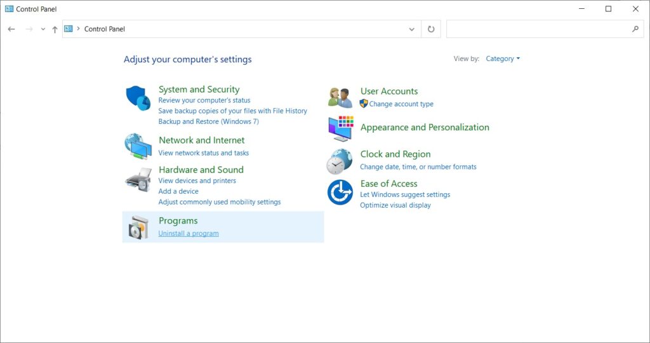Image resolution: width=650 pixels, height=343 pixels.
Task: Expand the address bar history dropdown
Action: [411, 29]
